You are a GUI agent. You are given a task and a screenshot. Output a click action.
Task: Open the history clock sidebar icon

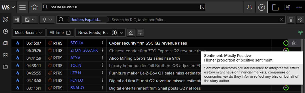(5, 31)
